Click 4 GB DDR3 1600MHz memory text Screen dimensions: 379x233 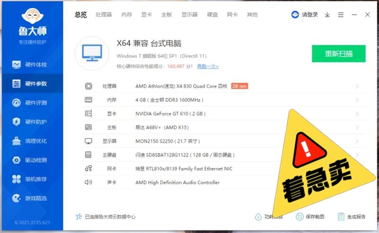pos(169,100)
